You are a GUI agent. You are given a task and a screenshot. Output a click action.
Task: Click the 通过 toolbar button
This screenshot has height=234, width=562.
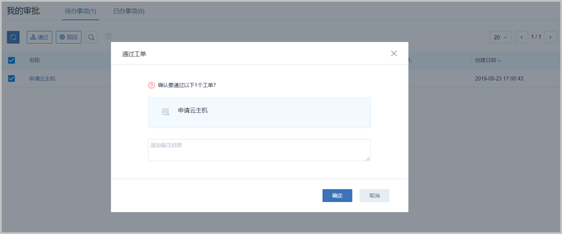click(x=39, y=38)
